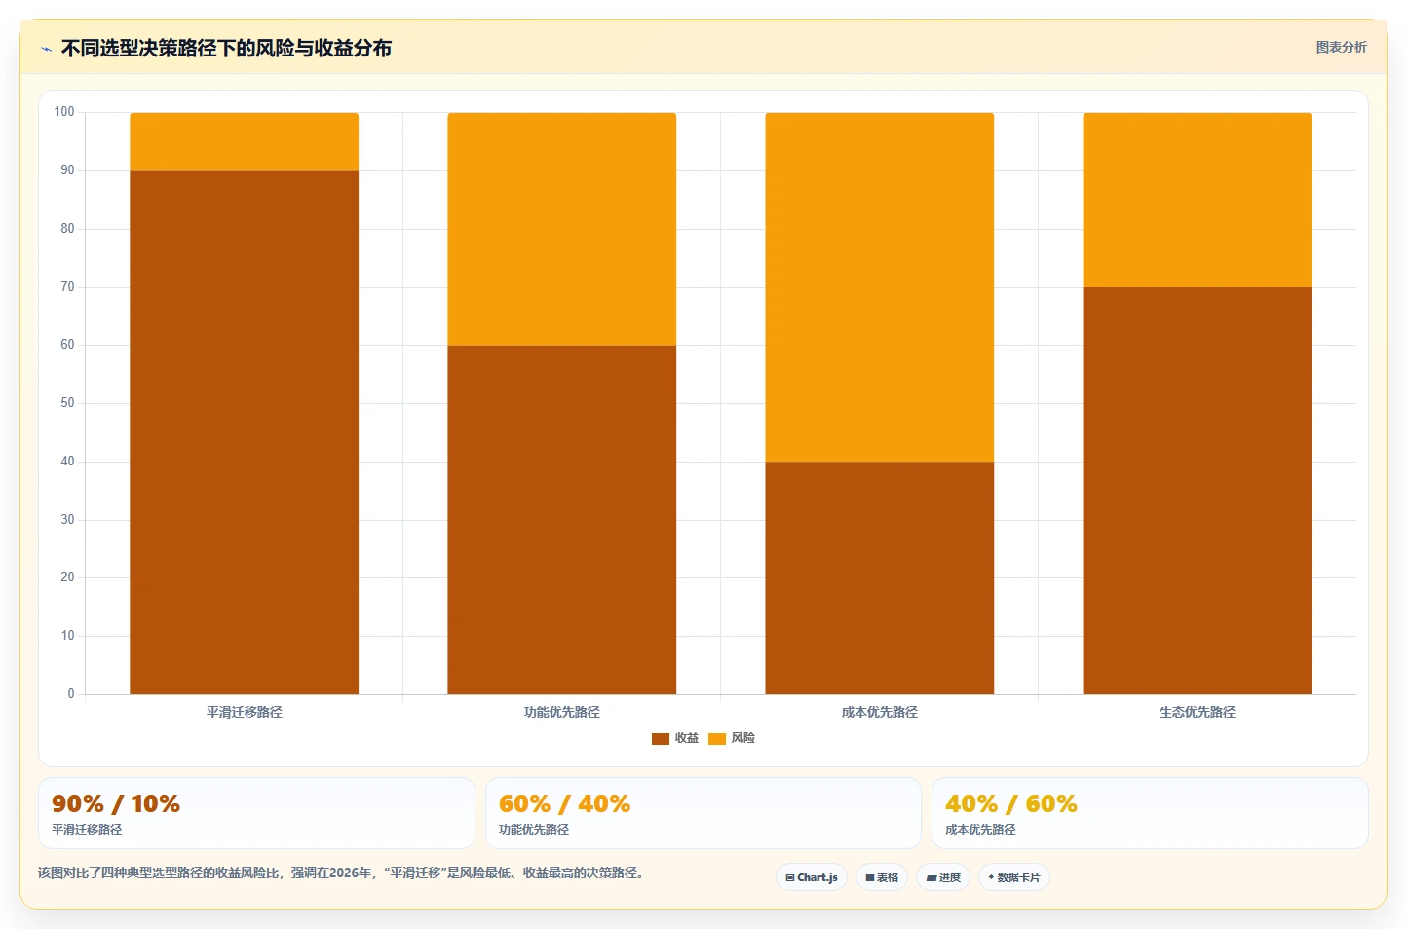Screen dimensions: 1407x929
Task: Click the y-axis value 50
Action: 67,403
